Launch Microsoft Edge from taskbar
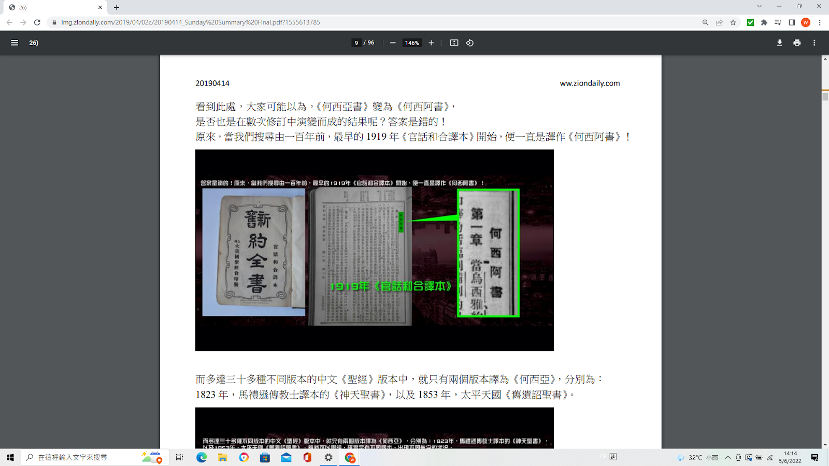 pyautogui.click(x=202, y=457)
